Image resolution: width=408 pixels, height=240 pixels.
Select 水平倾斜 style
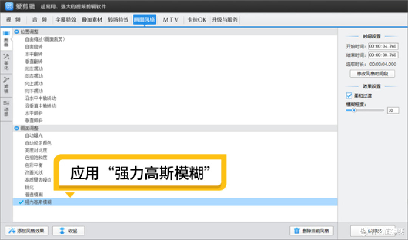[x=34, y=113]
